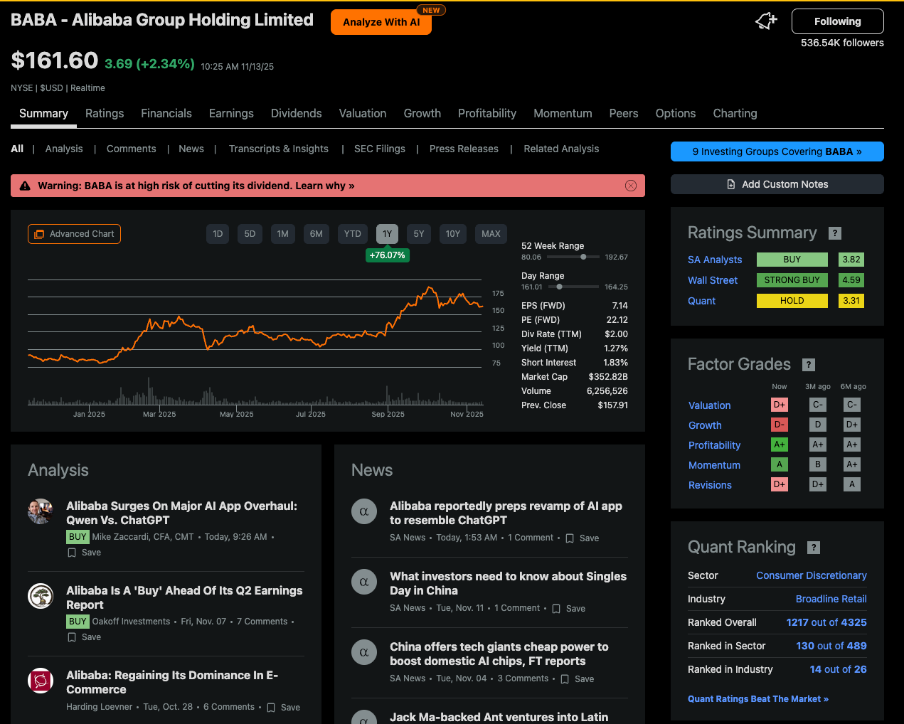The height and width of the screenshot is (724, 904).
Task: Open the Quant Ranking help icon
Action: tap(814, 548)
